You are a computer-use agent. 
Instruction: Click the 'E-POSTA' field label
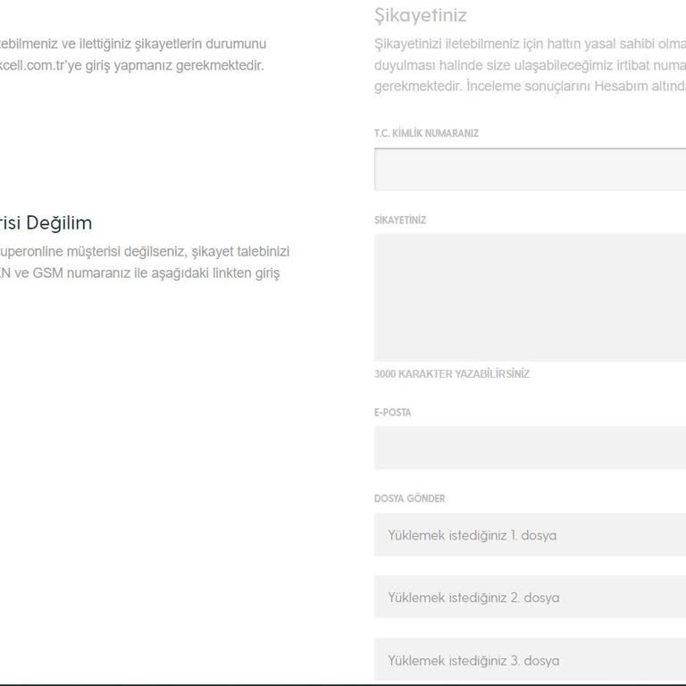(393, 413)
